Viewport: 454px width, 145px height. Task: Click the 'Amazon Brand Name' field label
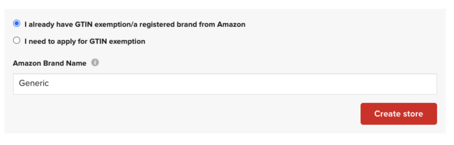(x=50, y=63)
